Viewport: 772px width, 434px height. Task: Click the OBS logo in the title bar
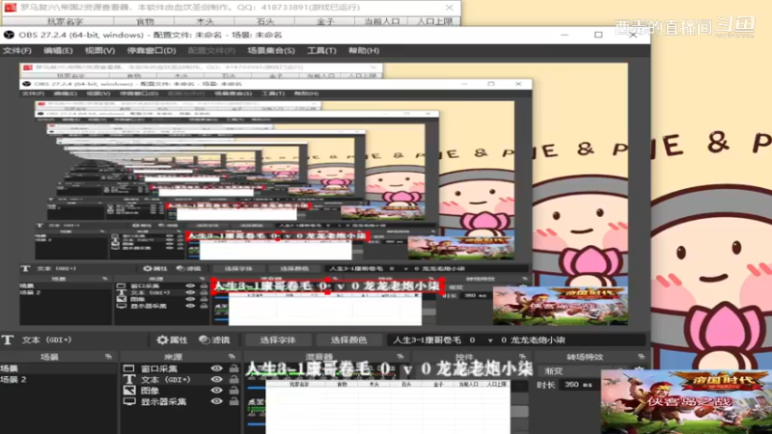point(9,35)
